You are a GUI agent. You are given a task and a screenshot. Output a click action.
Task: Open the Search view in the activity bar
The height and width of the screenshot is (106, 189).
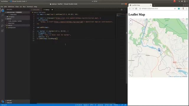[x=2, y=15]
